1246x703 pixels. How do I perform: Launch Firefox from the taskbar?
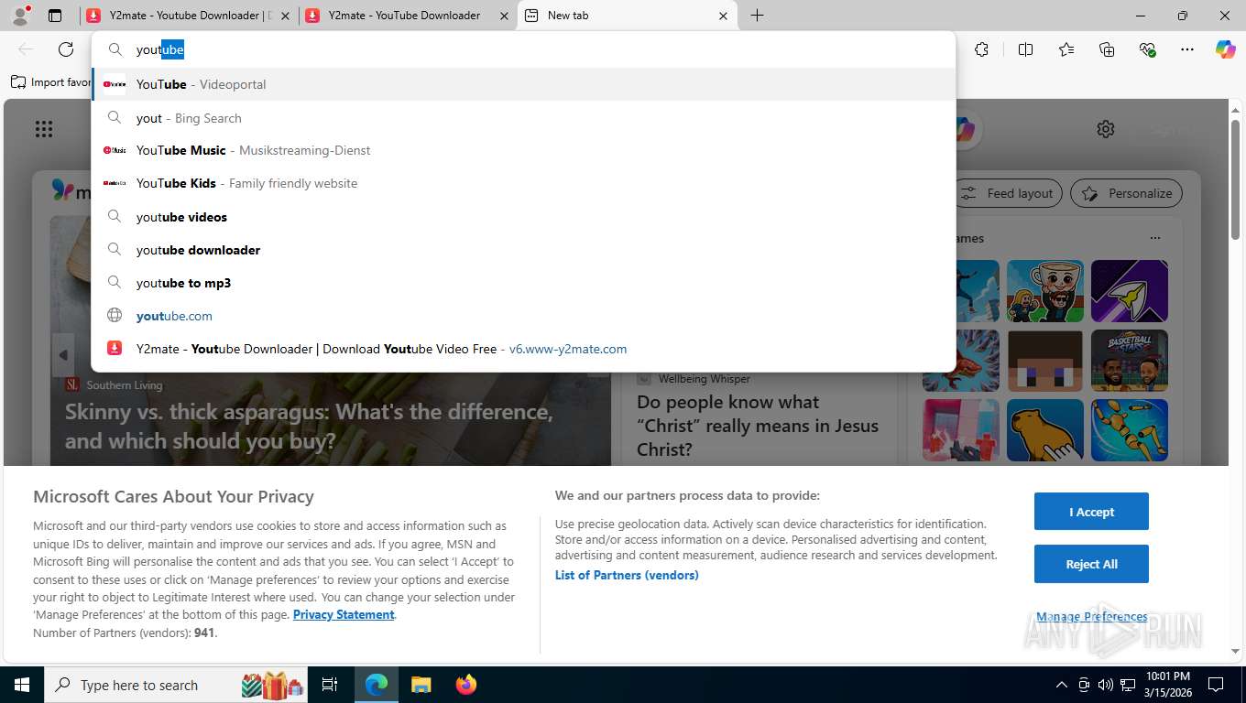[466, 685]
